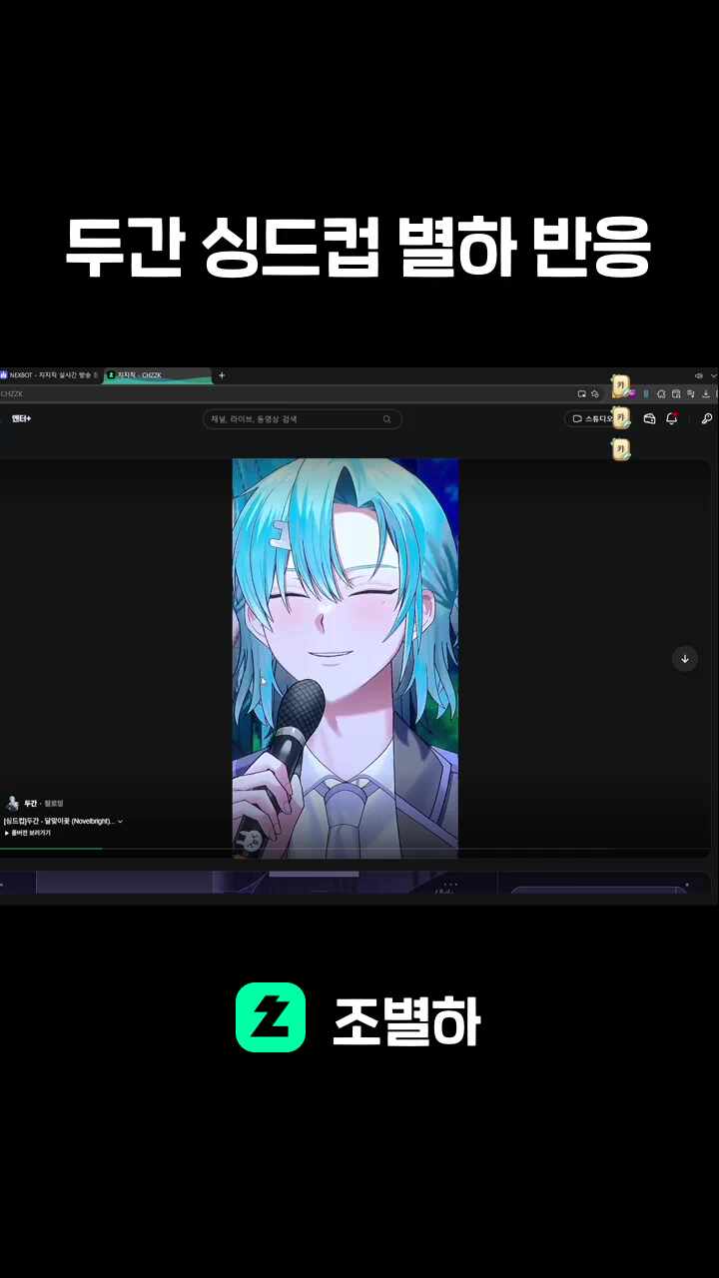Screen dimensions: 719x1278
Task: Select the 치지직 - CHZZK browser tab
Action: pos(158,375)
